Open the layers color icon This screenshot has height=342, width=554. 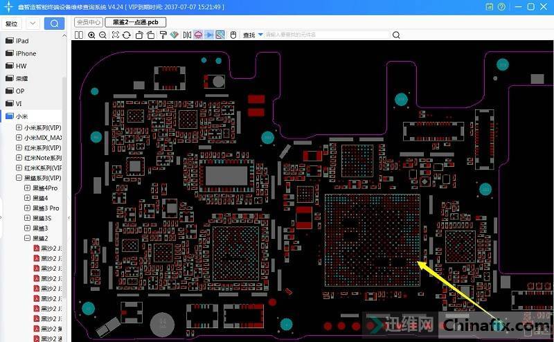coord(175,35)
